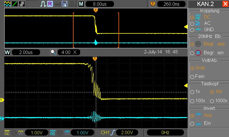Screen dimensions: 229x137
Task: Choose Fein volt-per-division setting
Action: click(x=192, y=77)
